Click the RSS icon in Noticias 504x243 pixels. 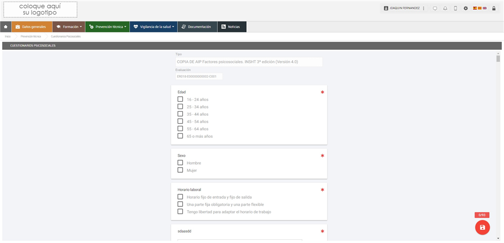[x=224, y=27]
